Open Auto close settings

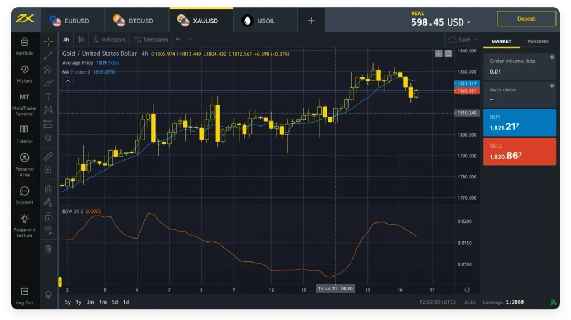click(x=519, y=94)
